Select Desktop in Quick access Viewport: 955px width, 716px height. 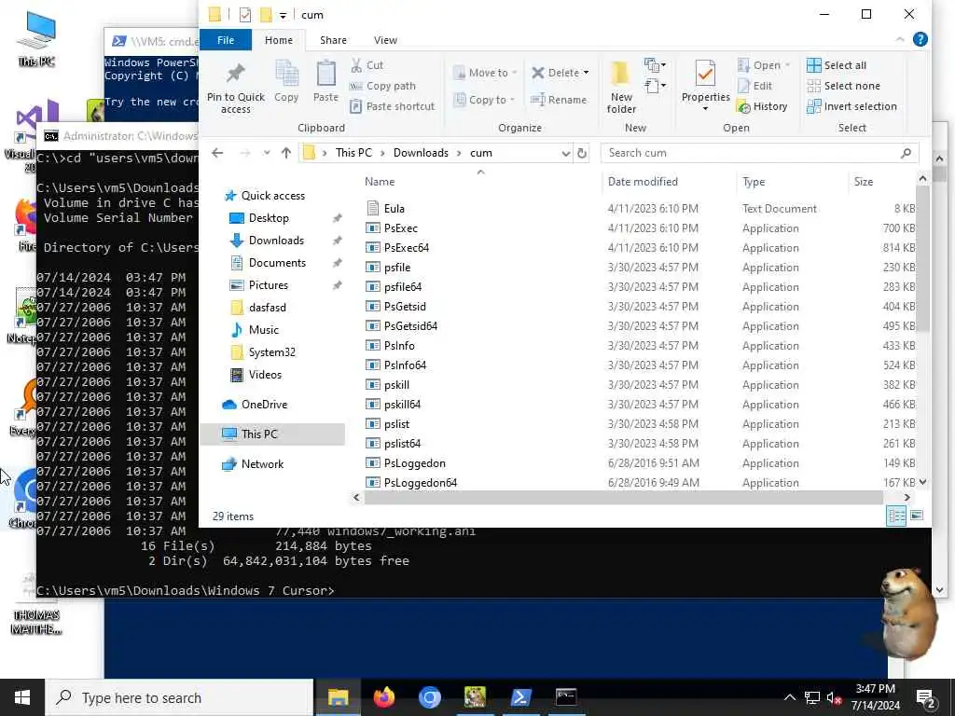pyautogui.click(x=269, y=218)
